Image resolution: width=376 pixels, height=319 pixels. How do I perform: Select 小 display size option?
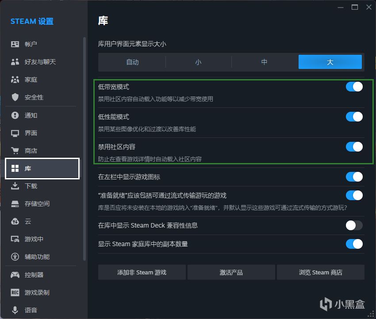point(198,62)
